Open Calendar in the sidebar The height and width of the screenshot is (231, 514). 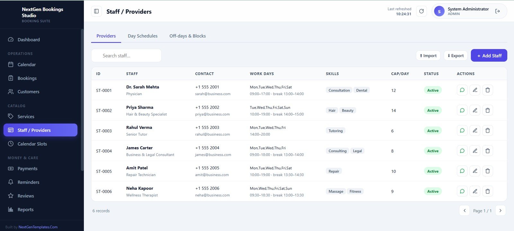(x=40, y=65)
